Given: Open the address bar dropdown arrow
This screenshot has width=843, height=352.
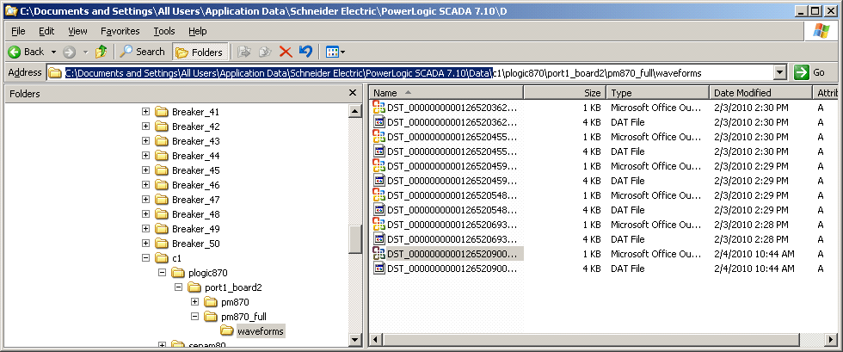Looking at the screenshot, I should [779, 72].
